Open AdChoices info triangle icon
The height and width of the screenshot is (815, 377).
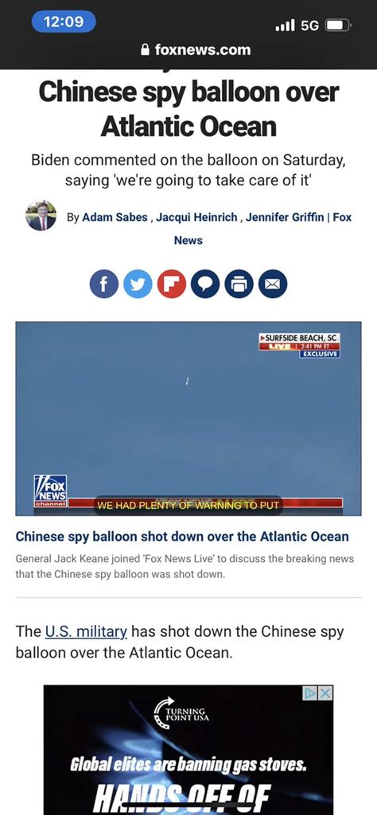[312, 693]
